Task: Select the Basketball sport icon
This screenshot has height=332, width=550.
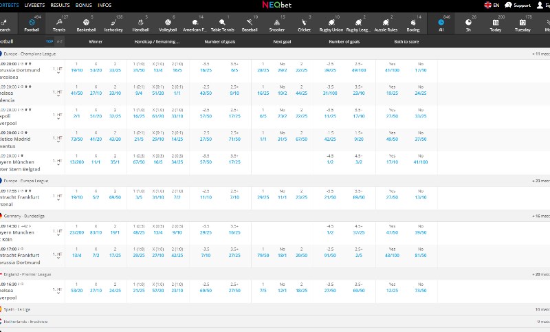Action: pos(86,24)
